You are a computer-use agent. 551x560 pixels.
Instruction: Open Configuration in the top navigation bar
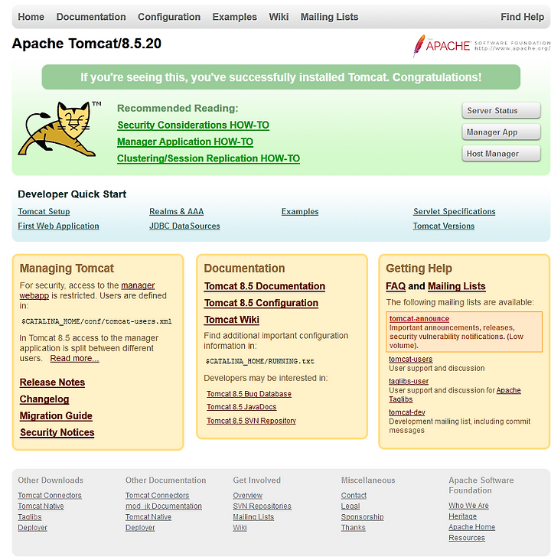(x=169, y=17)
